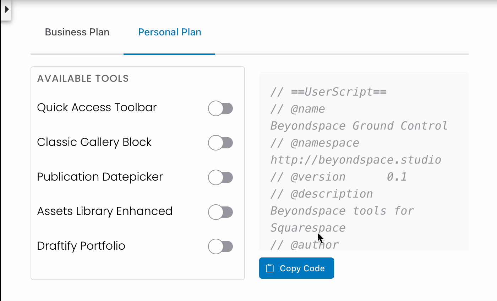
Task: Activate the Assets Library Enhanced toggle
Action: [x=221, y=212]
